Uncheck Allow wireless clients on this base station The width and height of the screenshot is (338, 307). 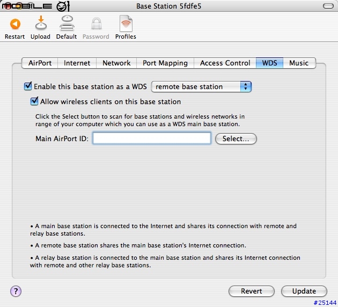coord(34,101)
